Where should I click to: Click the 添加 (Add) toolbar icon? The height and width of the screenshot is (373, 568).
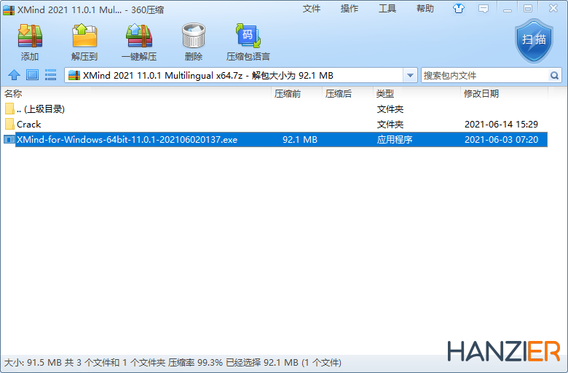[x=30, y=42]
